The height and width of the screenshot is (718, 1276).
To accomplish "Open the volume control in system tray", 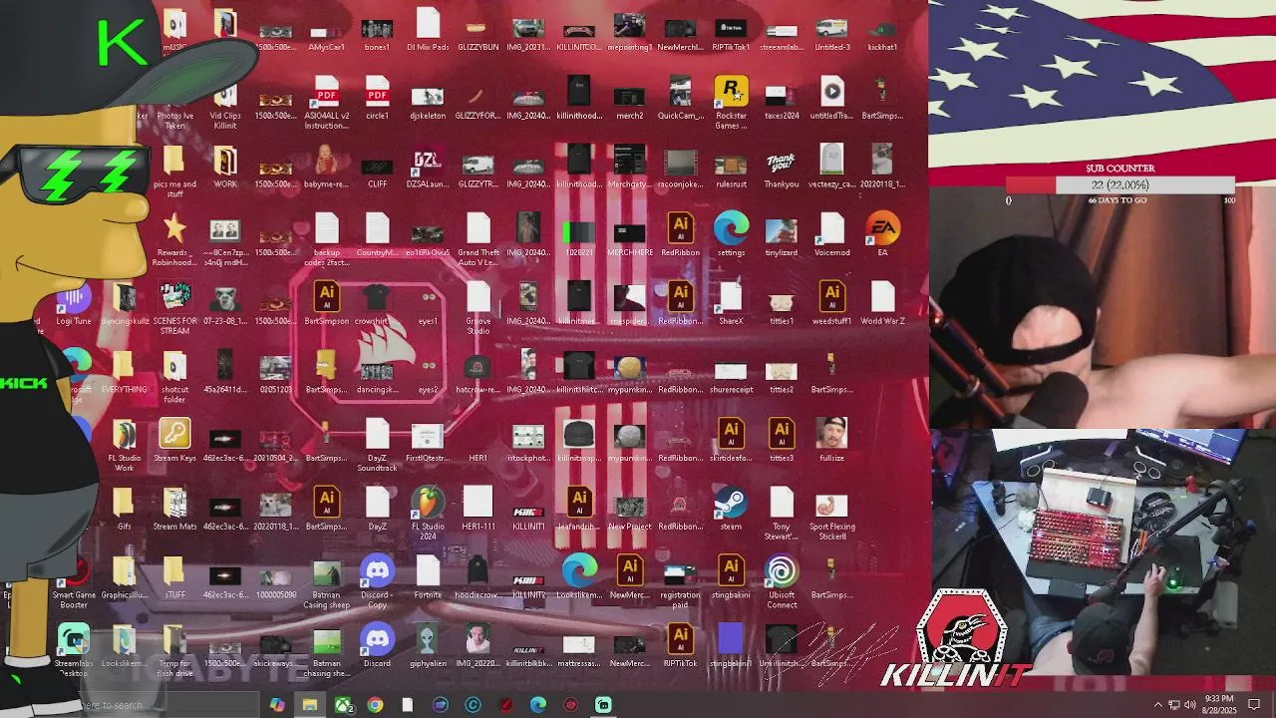I will (x=1190, y=705).
